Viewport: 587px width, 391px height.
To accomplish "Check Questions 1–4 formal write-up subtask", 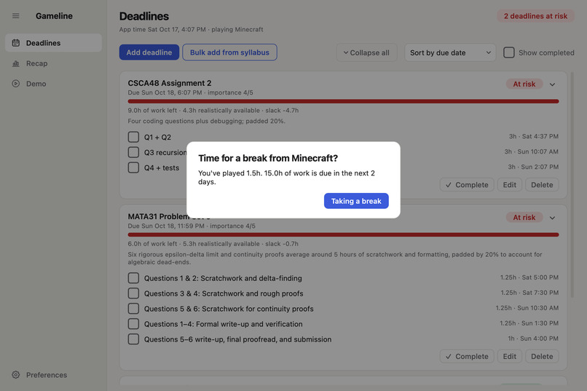I will (x=133, y=324).
